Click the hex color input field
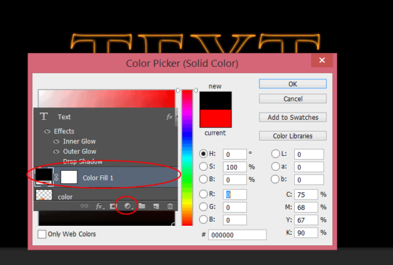The image size is (393, 265). point(237,235)
